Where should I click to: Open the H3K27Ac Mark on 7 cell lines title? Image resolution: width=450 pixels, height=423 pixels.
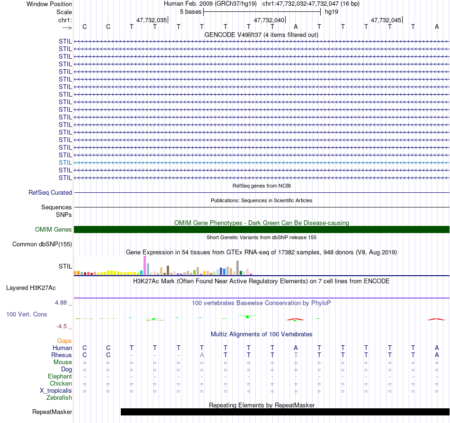coord(261,281)
